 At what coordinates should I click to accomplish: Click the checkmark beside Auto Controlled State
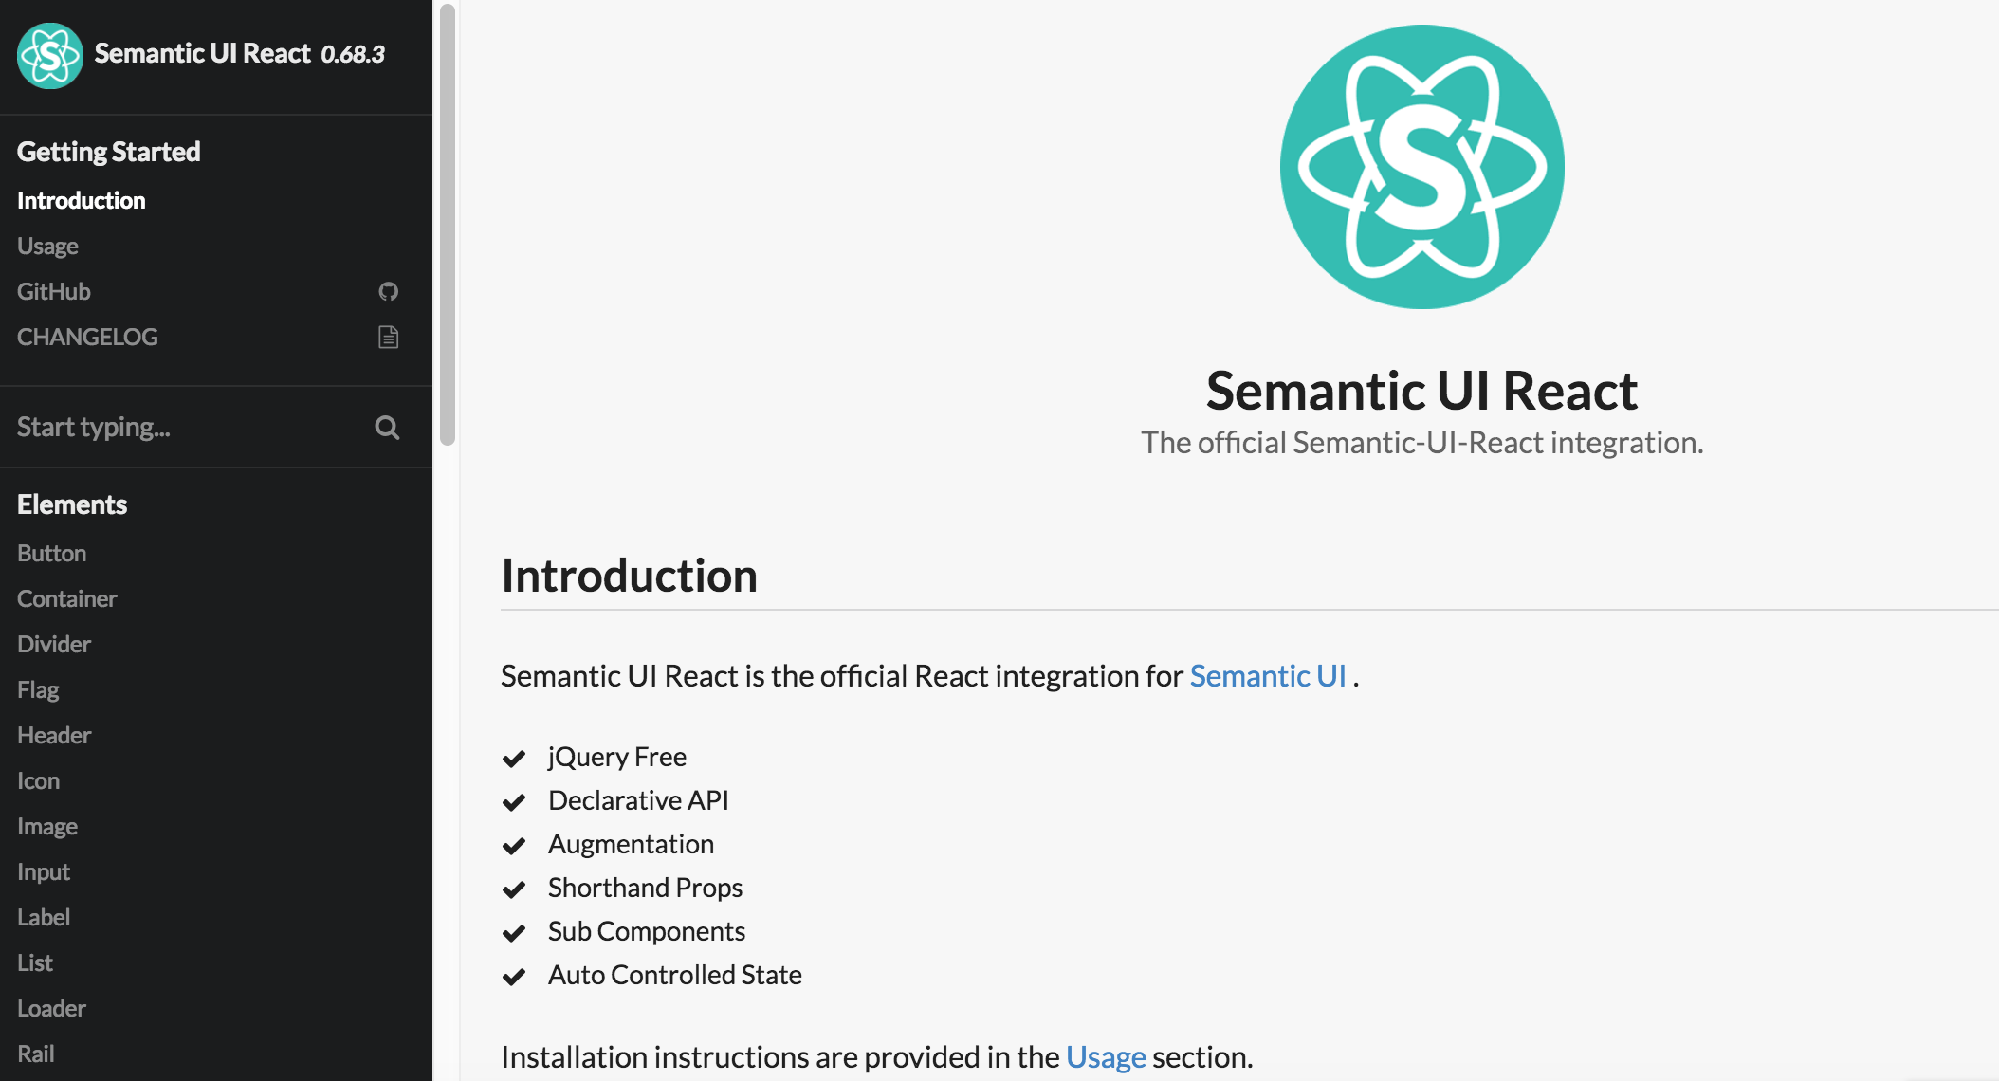pyautogui.click(x=515, y=977)
